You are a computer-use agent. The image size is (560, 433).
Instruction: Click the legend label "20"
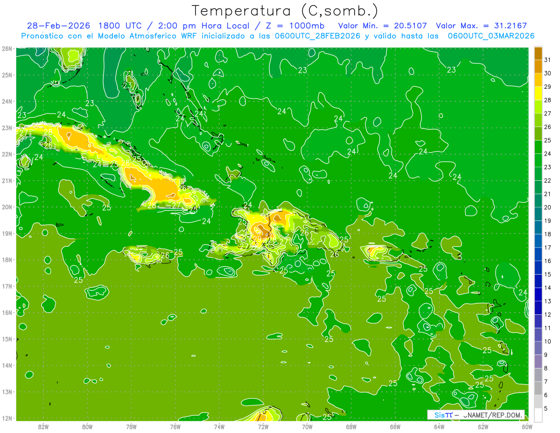[x=547, y=207]
